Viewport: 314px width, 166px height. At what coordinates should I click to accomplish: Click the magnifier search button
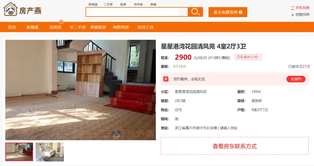pyautogui.click(x=195, y=12)
